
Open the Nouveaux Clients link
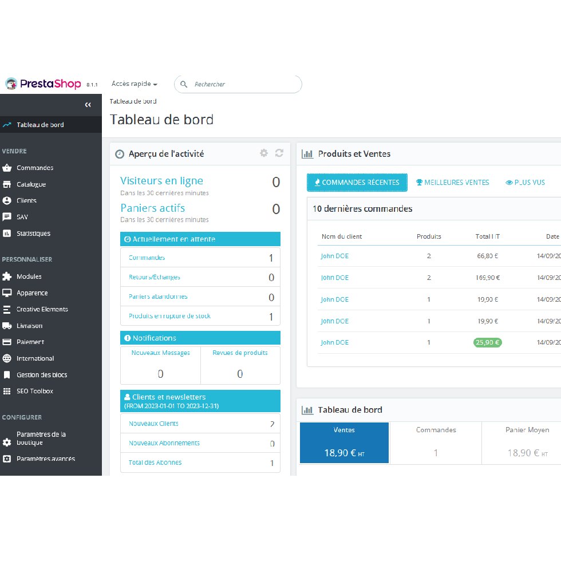[153, 424]
